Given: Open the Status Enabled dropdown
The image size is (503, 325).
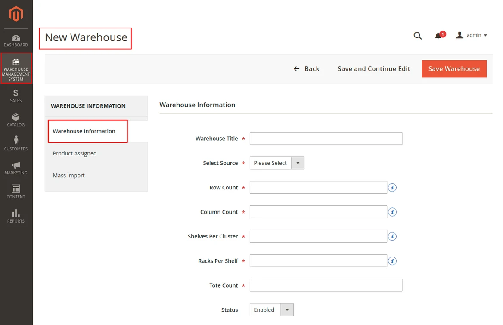Looking at the screenshot, I should pyautogui.click(x=271, y=310).
